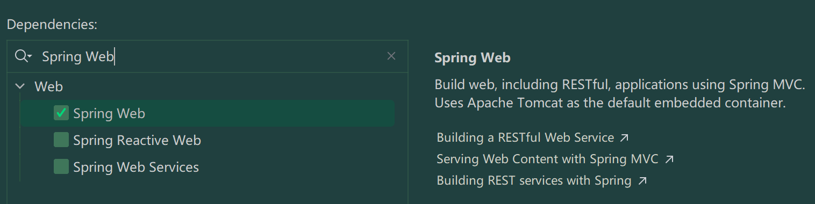
Task: Select the Spring Web row label
Action: pos(109,114)
